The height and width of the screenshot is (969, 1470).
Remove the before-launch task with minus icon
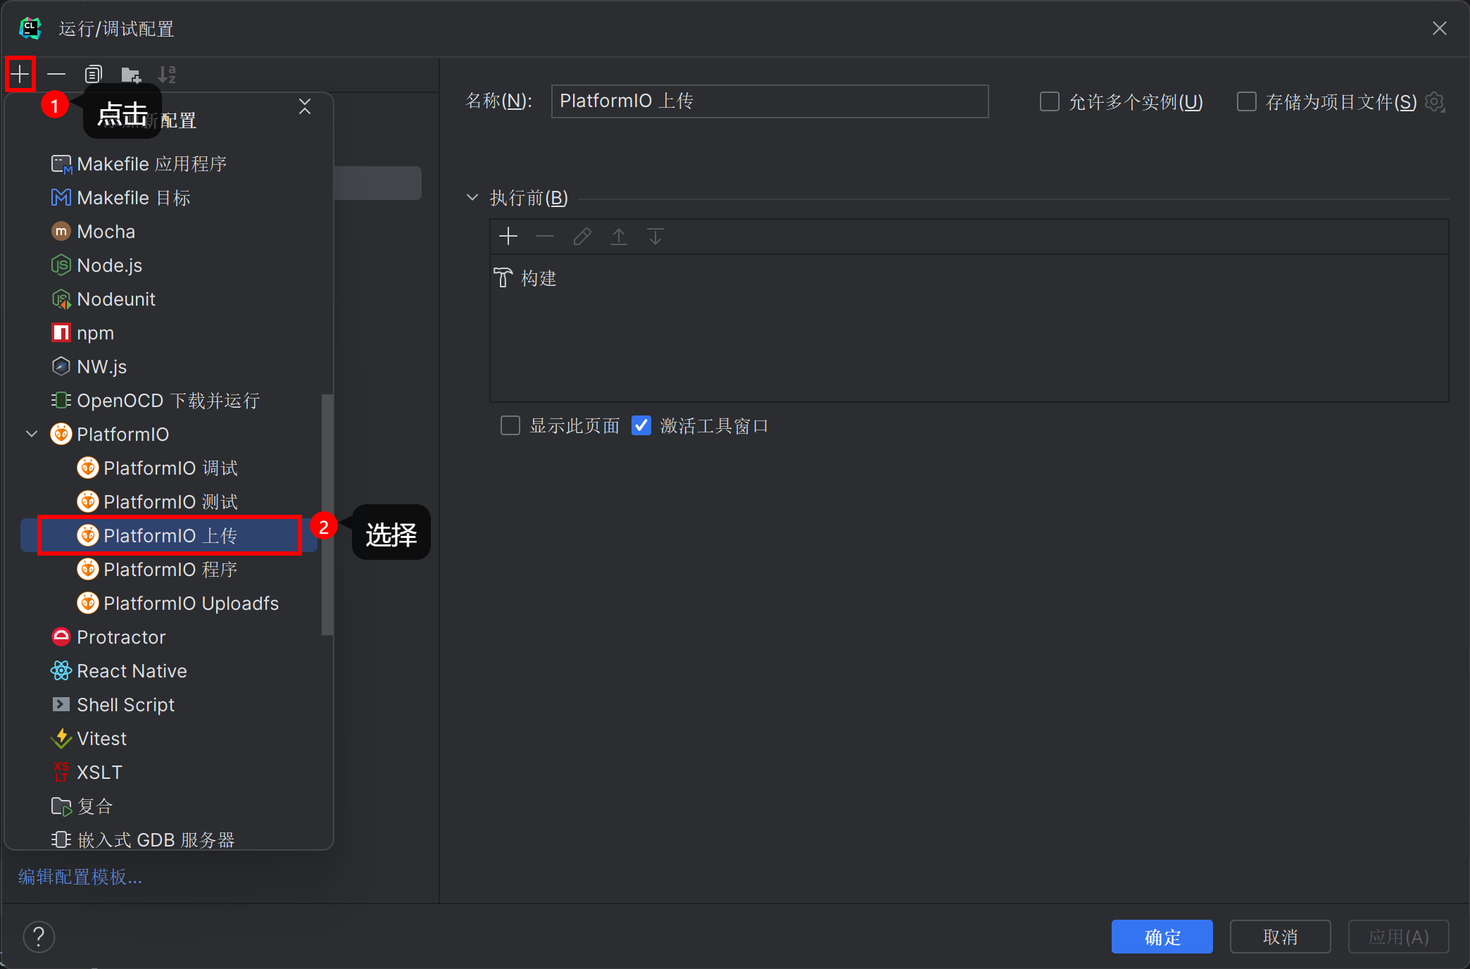coord(545,237)
